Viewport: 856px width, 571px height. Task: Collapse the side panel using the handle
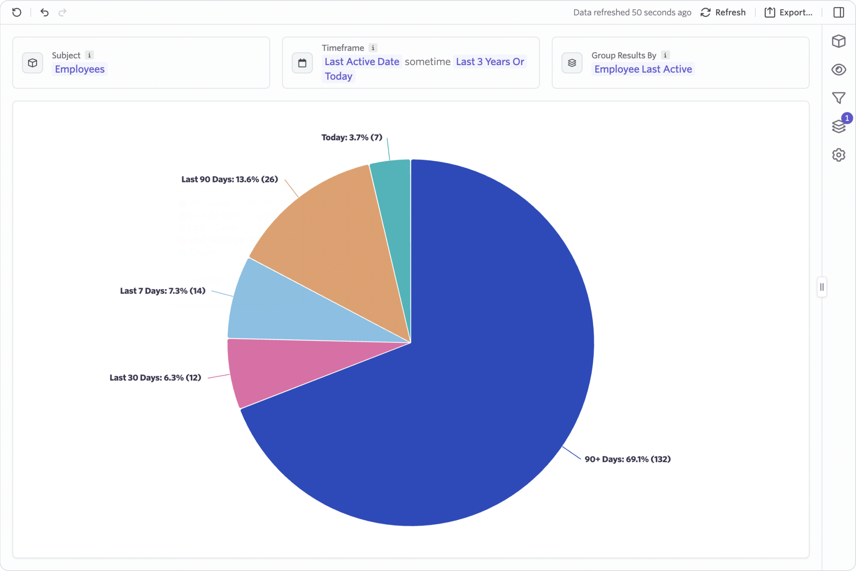(x=822, y=287)
